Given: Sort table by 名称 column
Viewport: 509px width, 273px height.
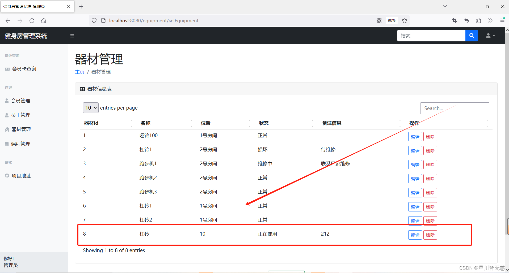Looking at the screenshot, I should tap(166, 123).
